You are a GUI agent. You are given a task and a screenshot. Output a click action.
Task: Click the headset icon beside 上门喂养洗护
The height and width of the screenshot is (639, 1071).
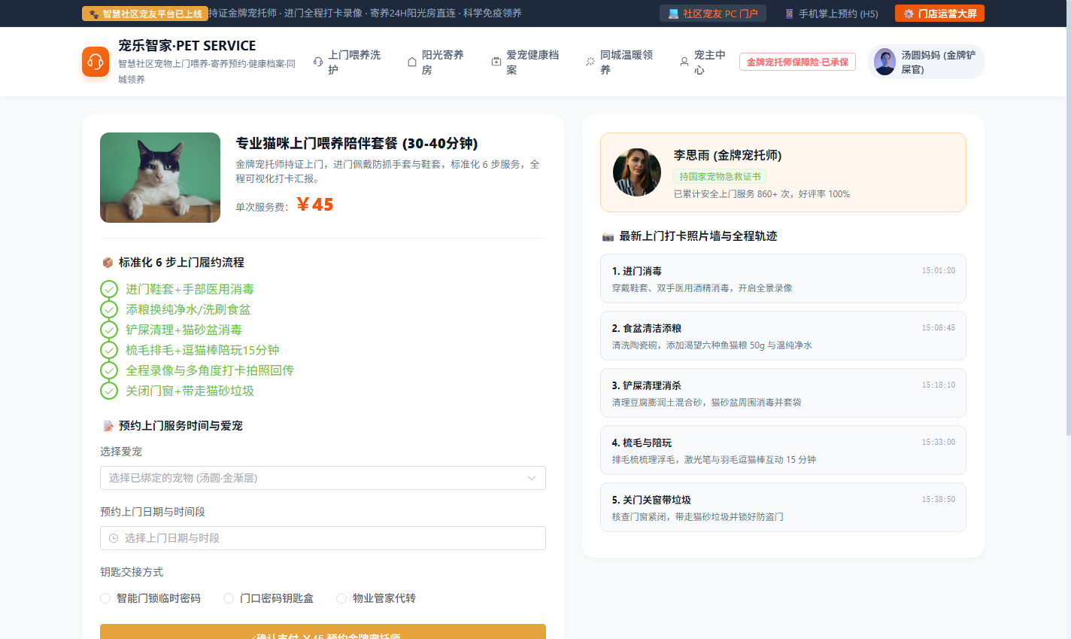pyautogui.click(x=318, y=62)
